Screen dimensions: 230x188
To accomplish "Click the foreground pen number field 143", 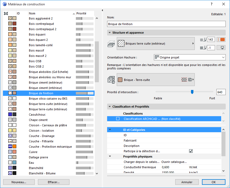I will 211,40.
